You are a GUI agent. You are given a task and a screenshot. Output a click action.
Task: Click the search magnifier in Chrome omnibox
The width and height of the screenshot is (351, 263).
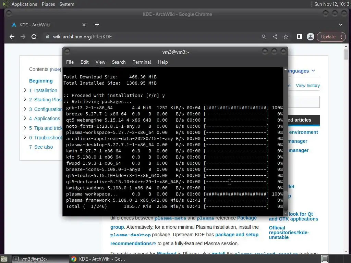[x=264, y=37]
